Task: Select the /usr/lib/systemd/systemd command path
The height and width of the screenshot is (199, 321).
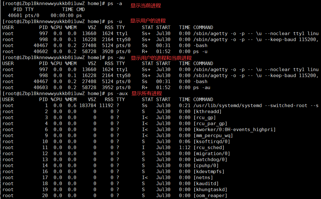Action: 227,106
